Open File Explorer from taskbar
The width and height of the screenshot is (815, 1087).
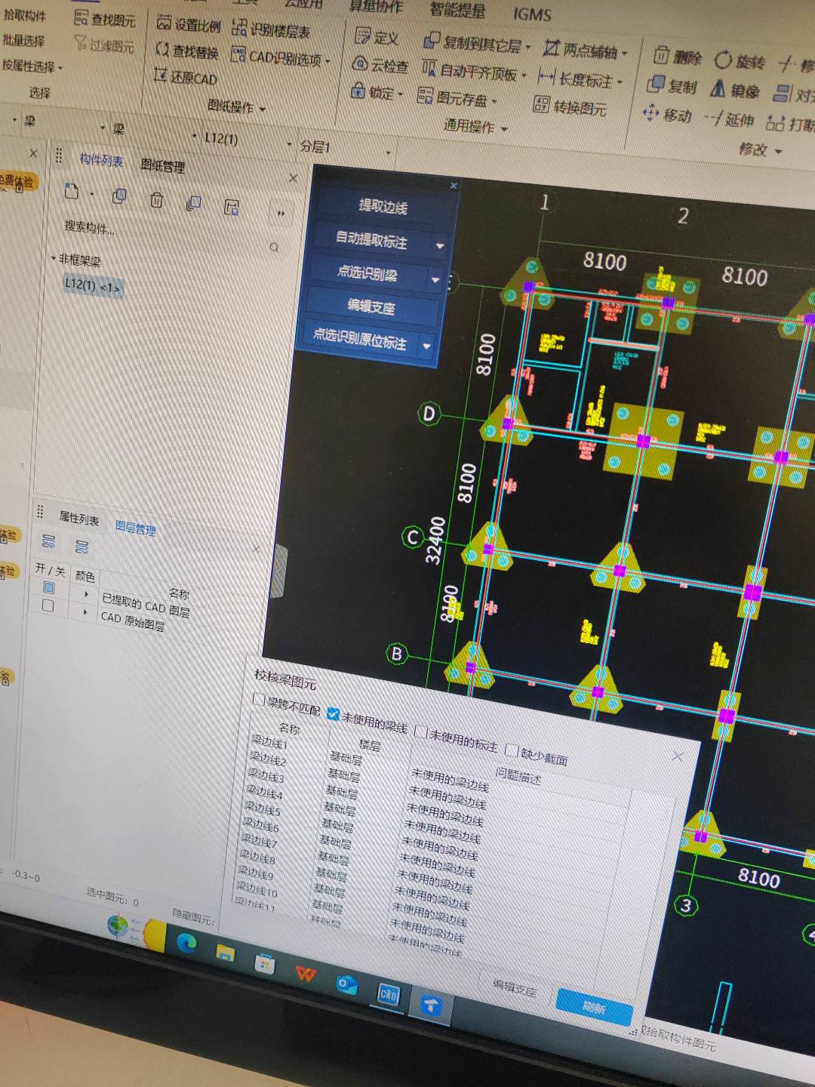pyautogui.click(x=225, y=953)
